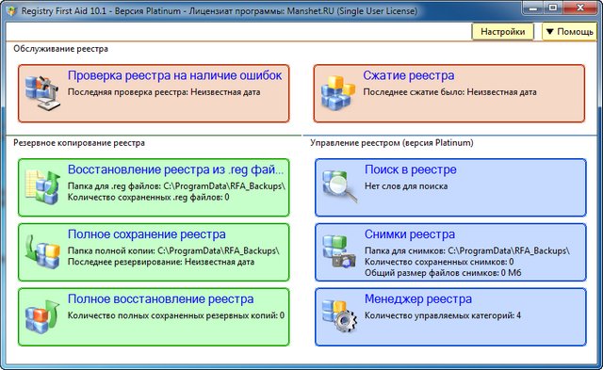Image resolution: width=603 pixels, height=370 pixels.
Task: Click text Нет слов для поиска
Action: click(406, 186)
